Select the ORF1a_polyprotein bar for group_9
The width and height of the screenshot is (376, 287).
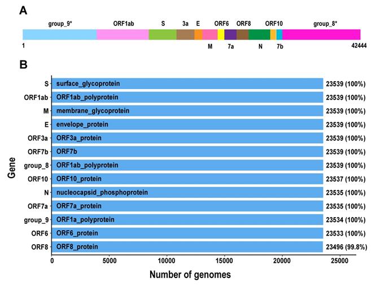[187, 220]
